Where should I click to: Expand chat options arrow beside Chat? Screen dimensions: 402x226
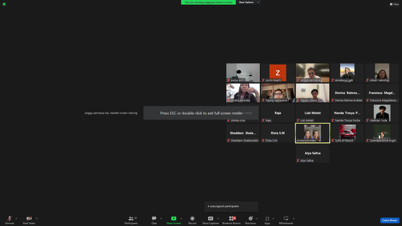(161, 218)
